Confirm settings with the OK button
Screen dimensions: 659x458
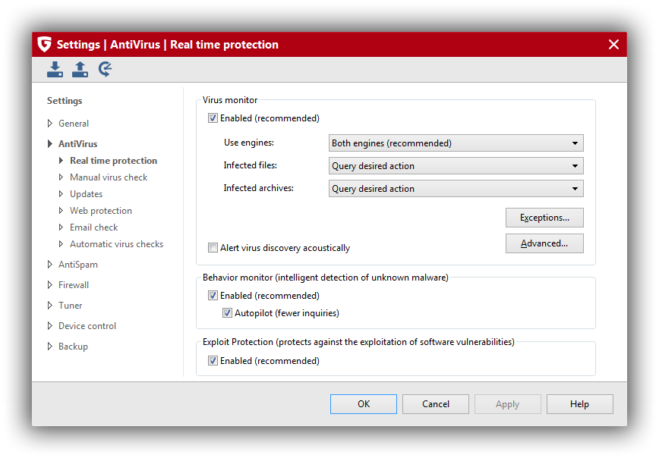coord(364,404)
